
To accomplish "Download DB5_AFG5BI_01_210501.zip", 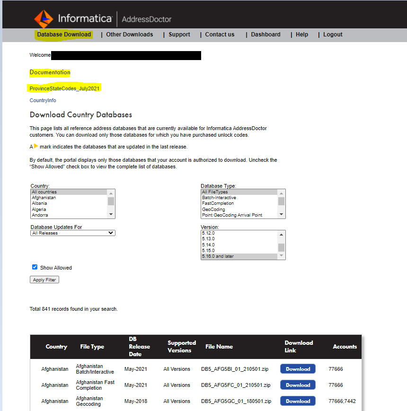I will (x=298, y=369).
